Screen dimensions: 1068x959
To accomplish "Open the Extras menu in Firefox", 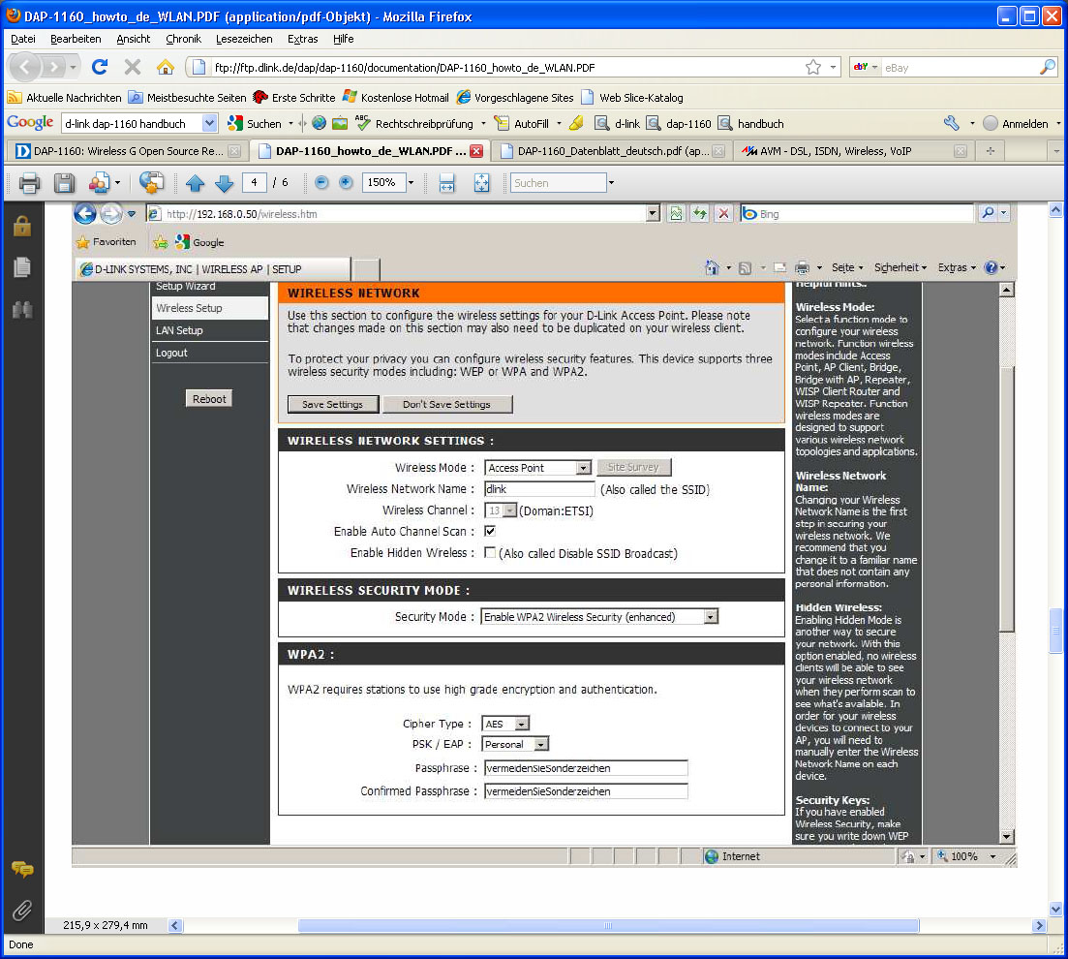I will (x=302, y=39).
